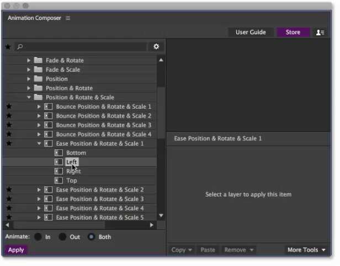Viewport: 340px width, 266px height.
Task: Expand the Fade & Rotate folder
Action: point(29,60)
